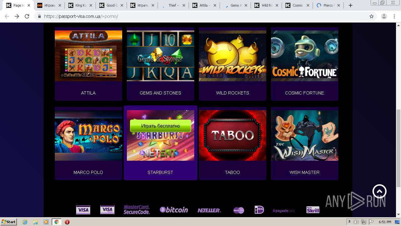
Task: Open the Windows Start menu
Action: tap(9, 222)
